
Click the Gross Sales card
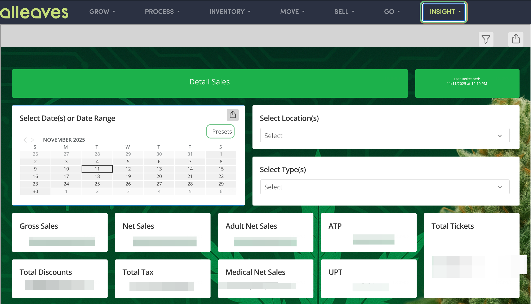click(x=60, y=232)
